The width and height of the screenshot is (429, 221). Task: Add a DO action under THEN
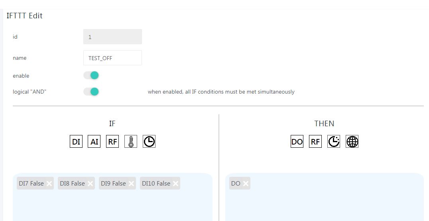pos(297,141)
